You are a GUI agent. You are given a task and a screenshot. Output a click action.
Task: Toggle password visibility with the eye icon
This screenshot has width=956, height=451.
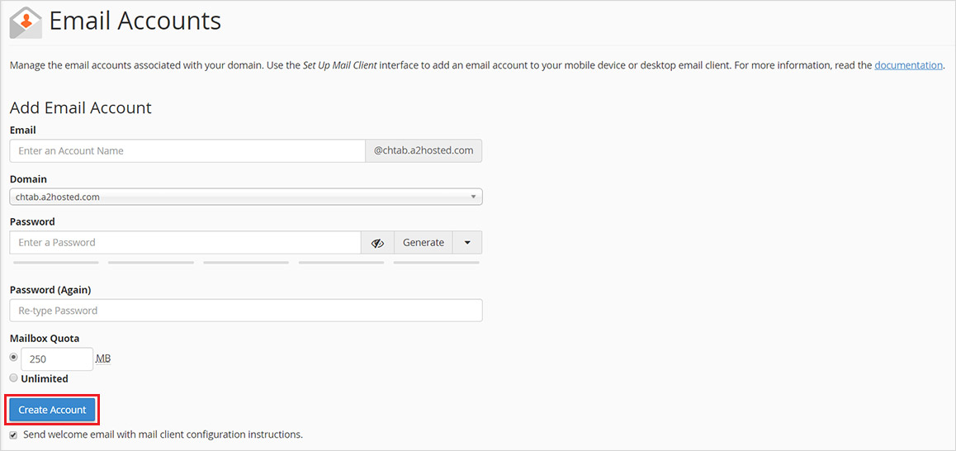(377, 243)
